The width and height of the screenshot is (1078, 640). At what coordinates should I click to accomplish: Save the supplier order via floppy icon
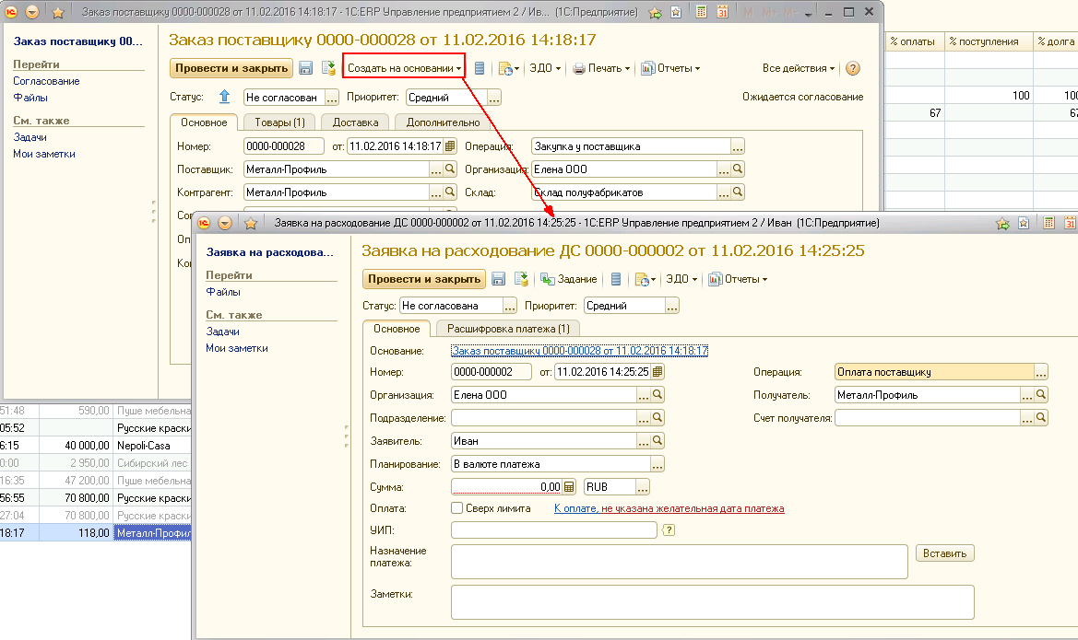tap(306, 68)
